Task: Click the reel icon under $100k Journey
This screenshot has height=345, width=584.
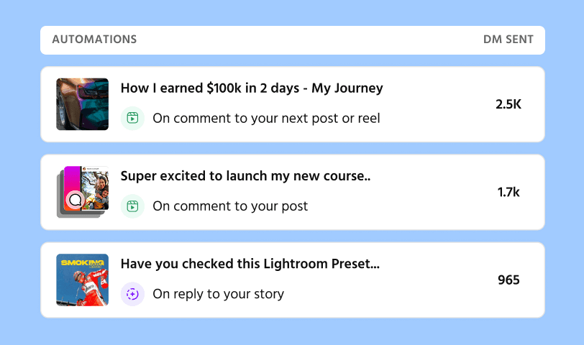Action: [132, 119]
